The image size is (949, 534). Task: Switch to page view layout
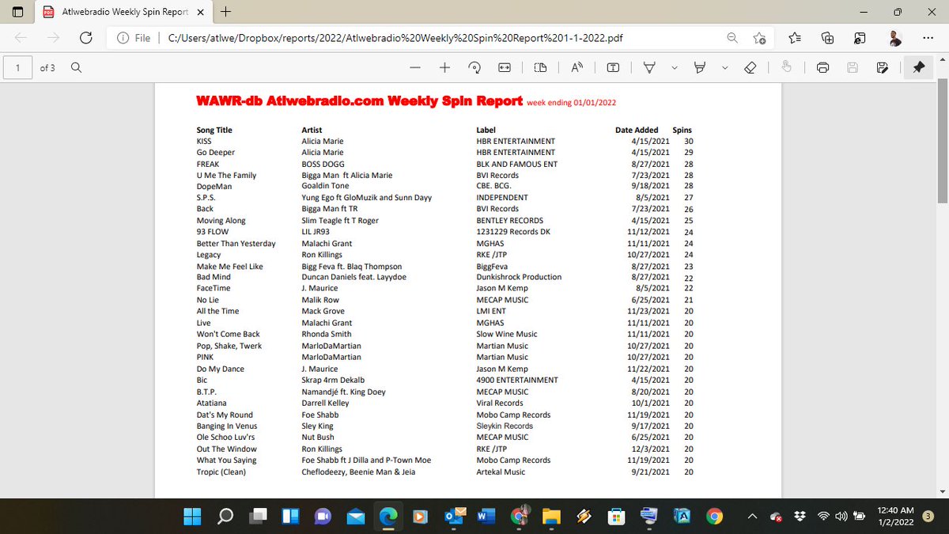point(540,68)
